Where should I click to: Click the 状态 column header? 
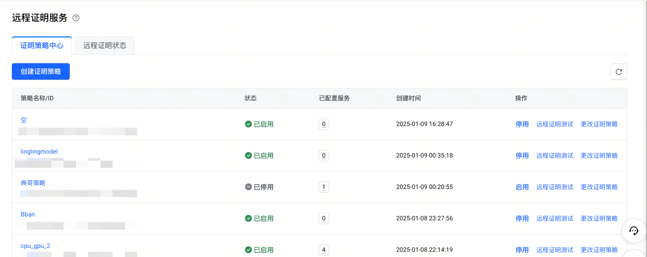point(250,98)
